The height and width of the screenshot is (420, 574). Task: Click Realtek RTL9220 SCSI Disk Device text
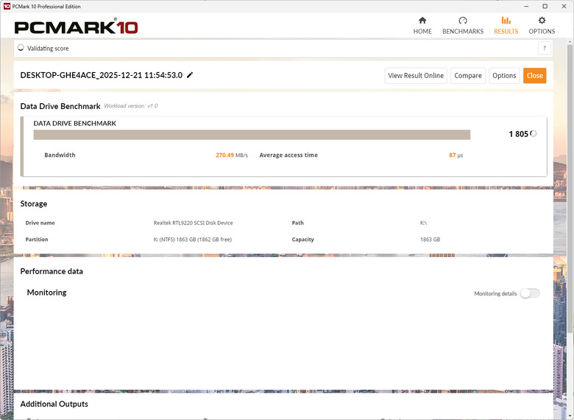click(193, 223)
